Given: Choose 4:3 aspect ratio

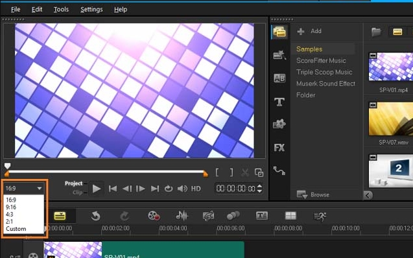Looking at the screenshot, I should pos(10,215).
